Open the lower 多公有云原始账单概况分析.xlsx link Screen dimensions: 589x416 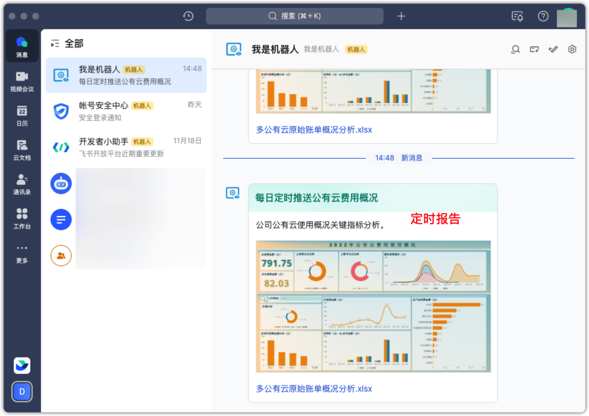(x=314, y=389)
